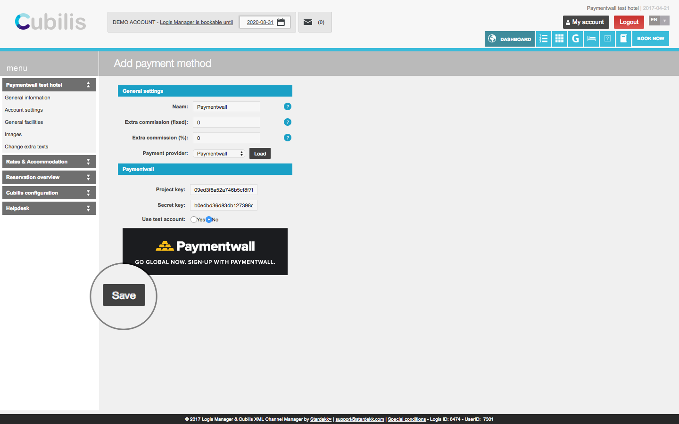679x424 pixels.
Task: Open the Payment provider dropdown
Action: click(x=219, y=154)
